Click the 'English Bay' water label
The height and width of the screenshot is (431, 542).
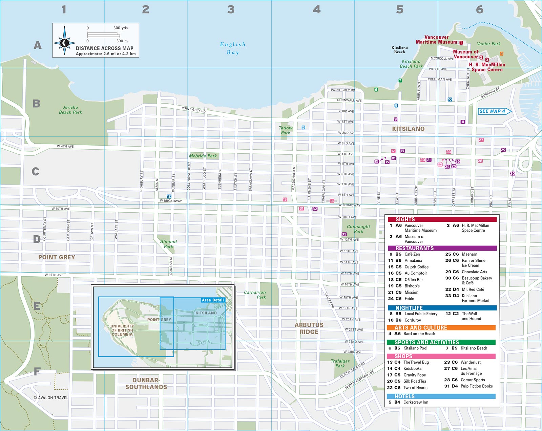(233, 48)
